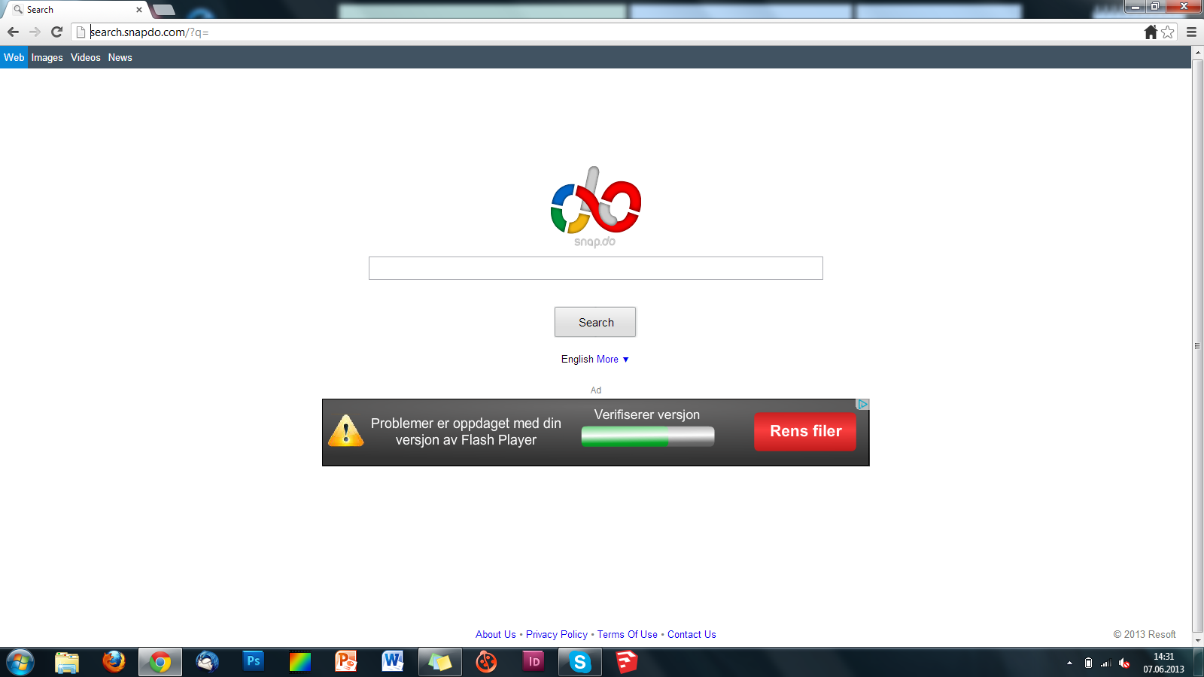Image resolution: width=1204 pixels, height=677 pixels.
Task: Open a new tab with the tab button
Action: coord(163,10)
